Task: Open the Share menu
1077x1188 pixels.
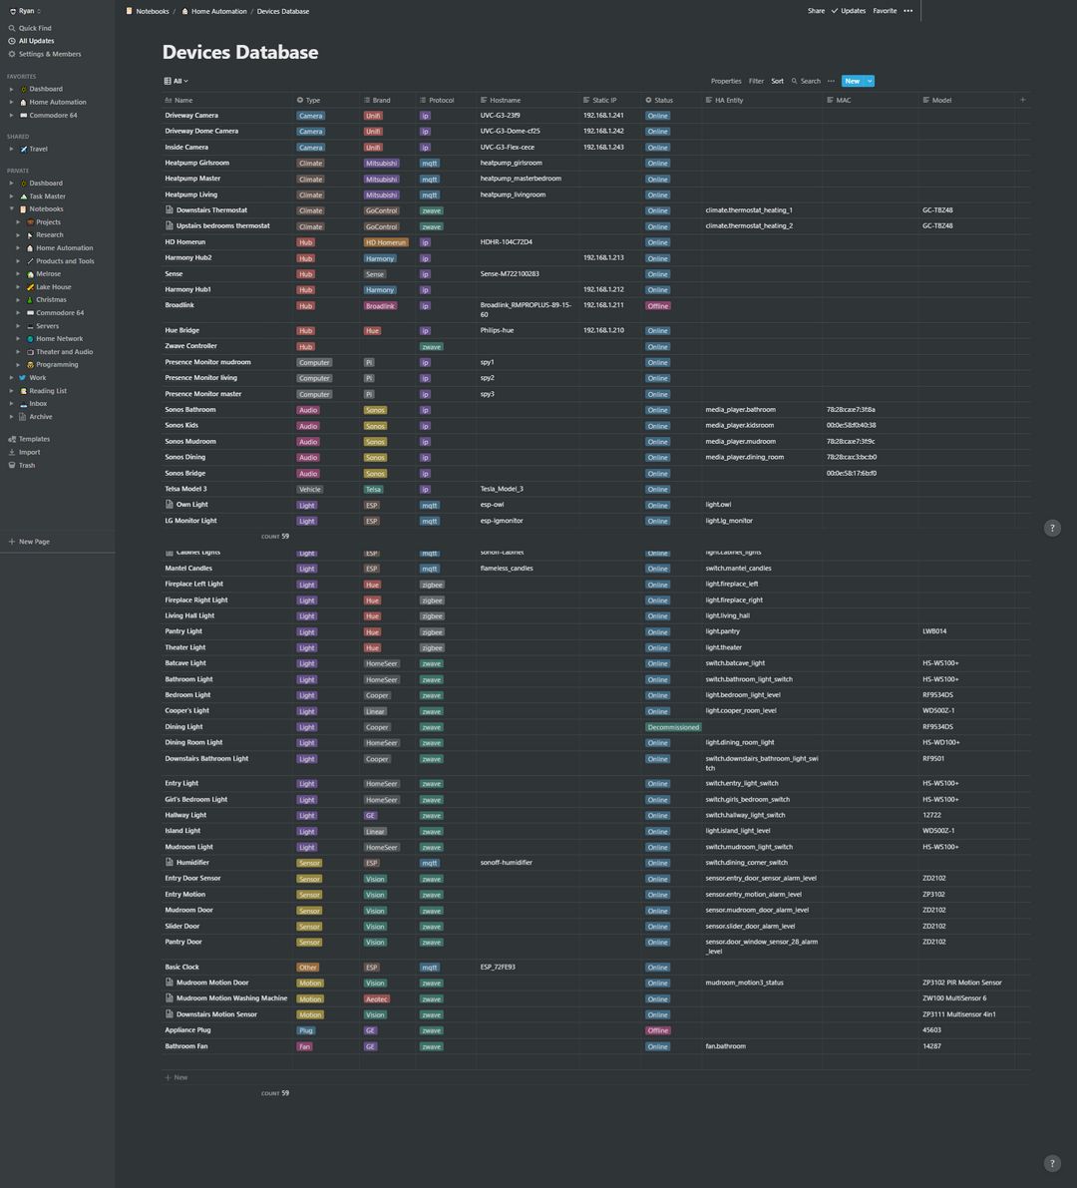Action: coord(816,11)
